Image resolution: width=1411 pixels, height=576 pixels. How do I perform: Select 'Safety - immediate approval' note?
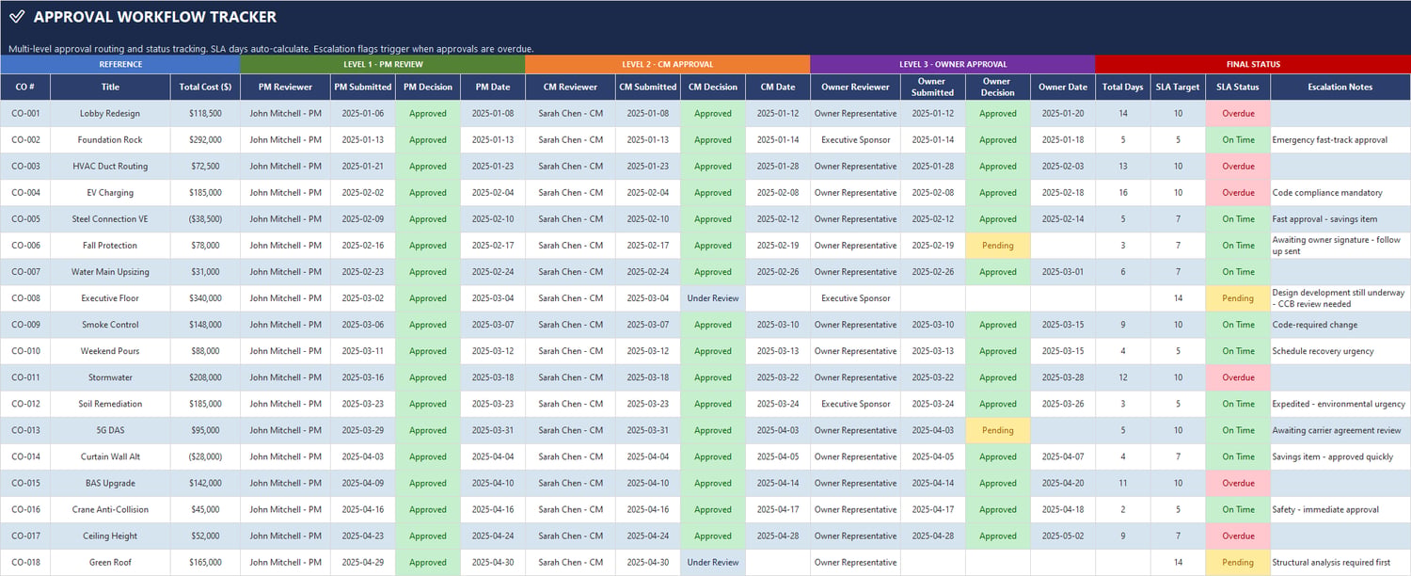pyautogui.click(x=1340, y=508)
